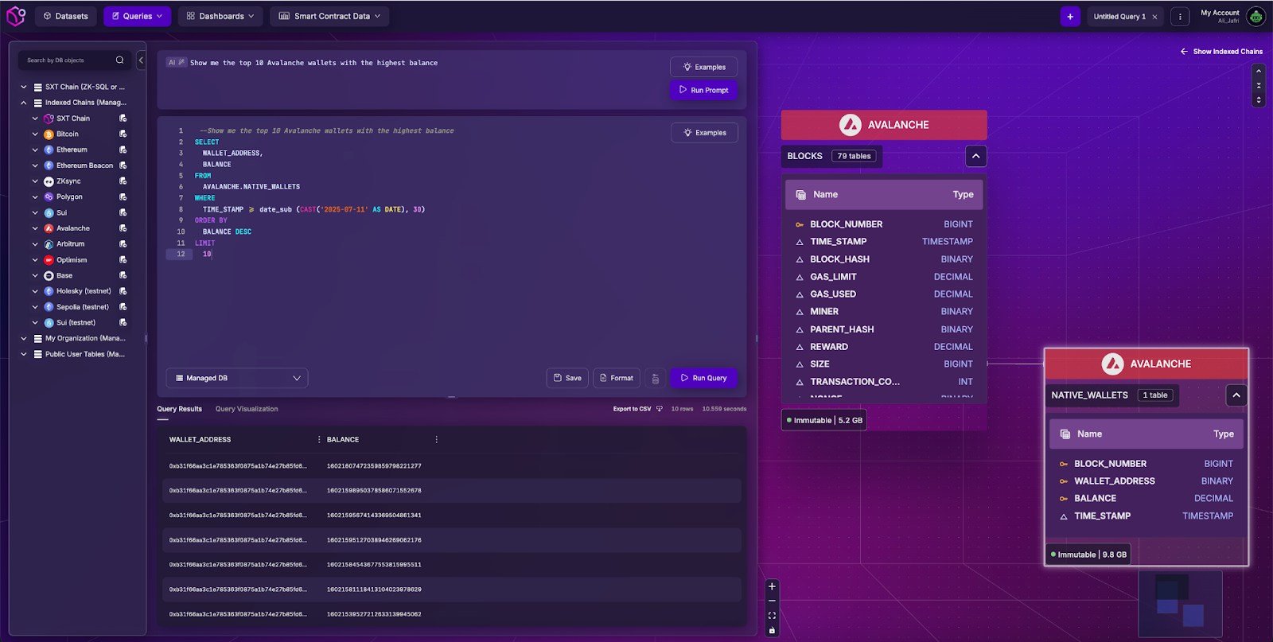The width and height of the screenshot is (1273, 642).
Task: Collapse the left sidebar with arrow handle
Action: click(141, 60)
